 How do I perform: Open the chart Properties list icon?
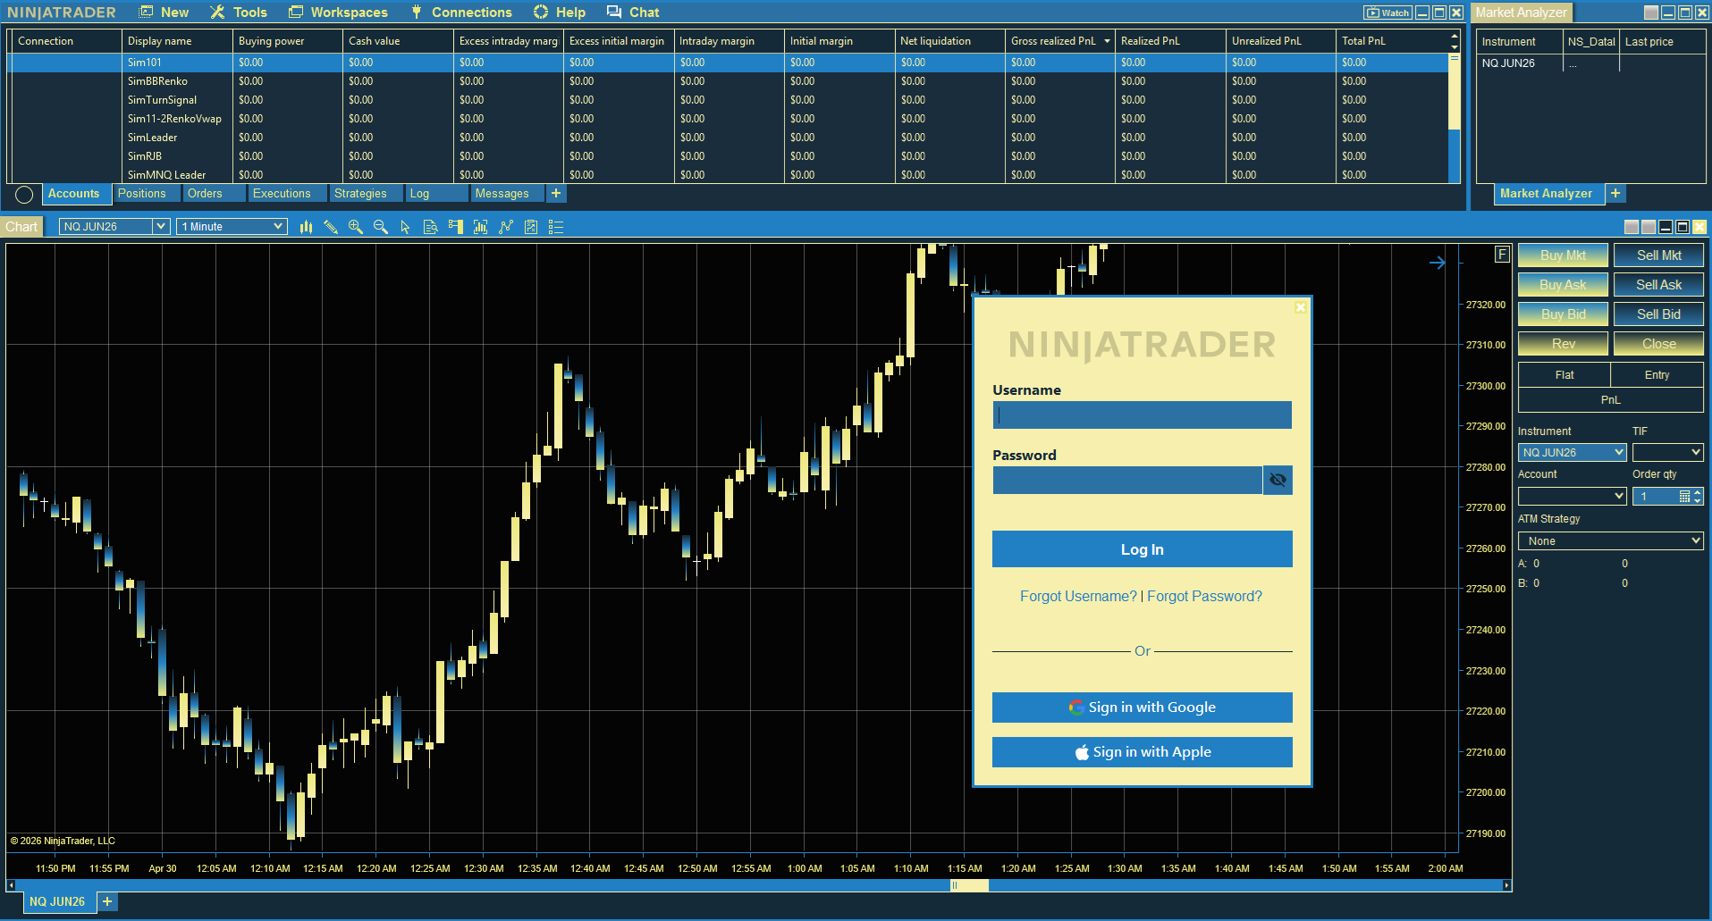click(556, 227)
